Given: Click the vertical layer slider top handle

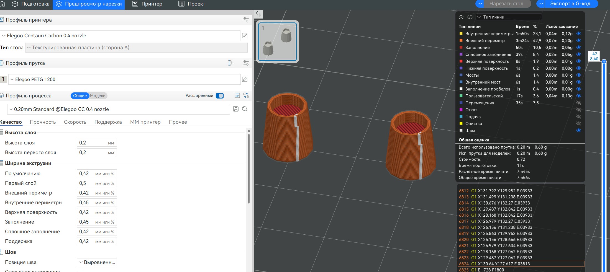Looking at the screenshot, I should click(604, 61).
